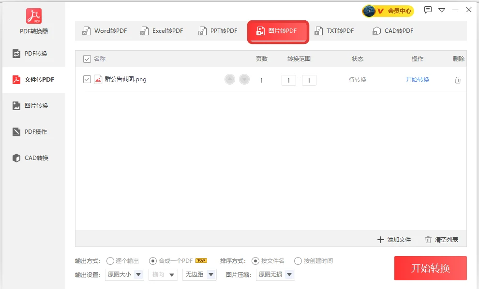Image resolution: width=479 pixels, height=289 pixels.
Task: Switch to the TXT转PDF tab
Action: coord(334,31)
